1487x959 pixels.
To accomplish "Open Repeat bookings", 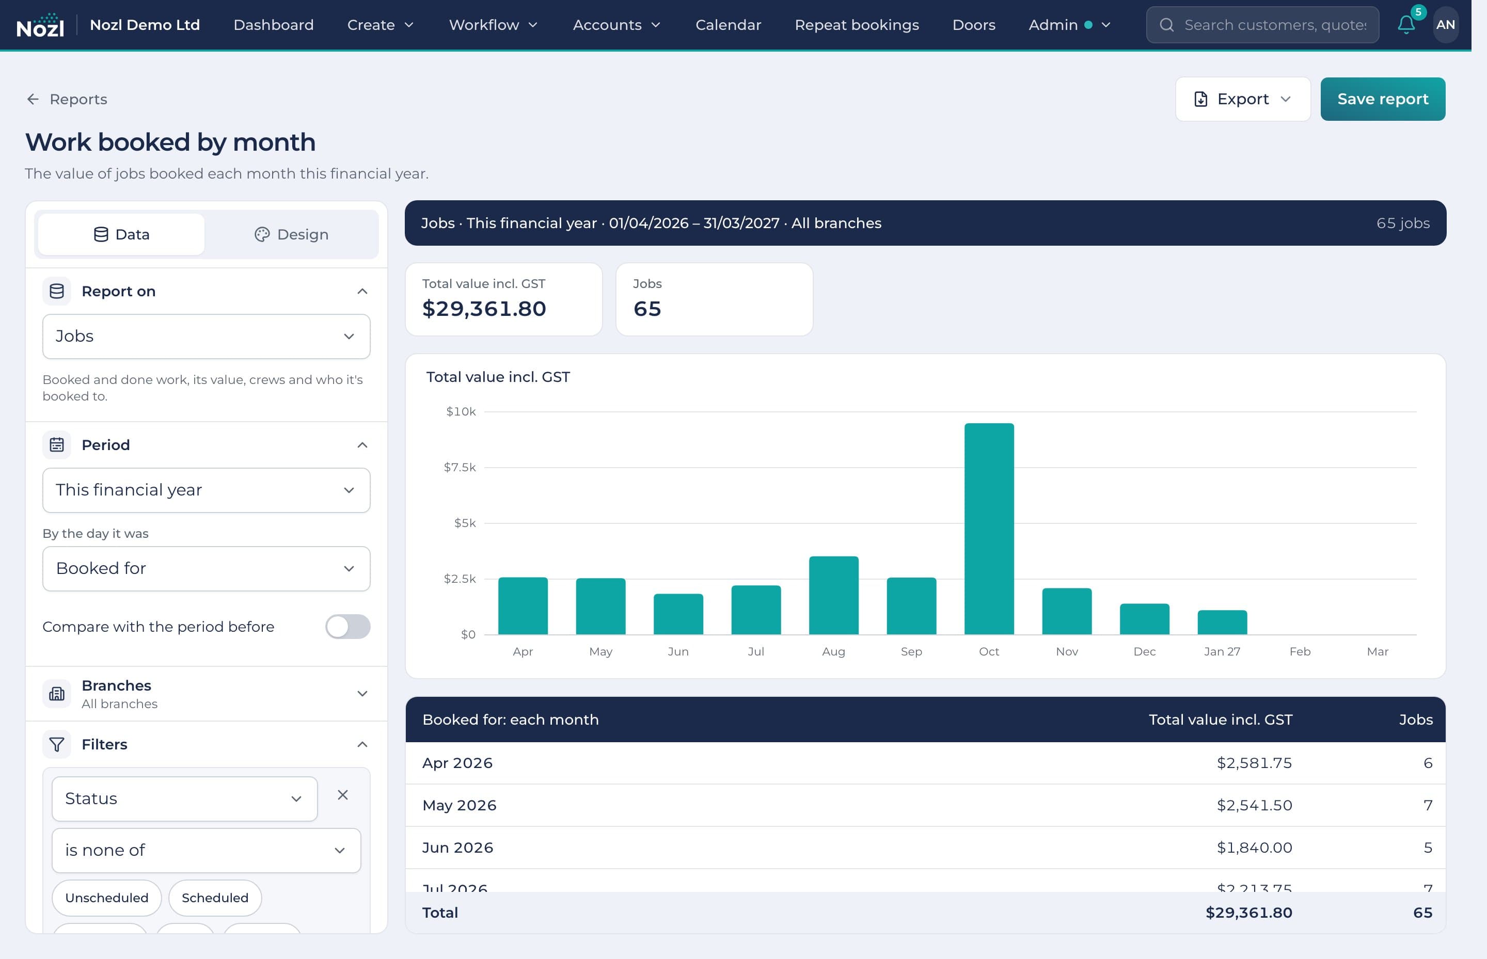I will coord(857,25).
